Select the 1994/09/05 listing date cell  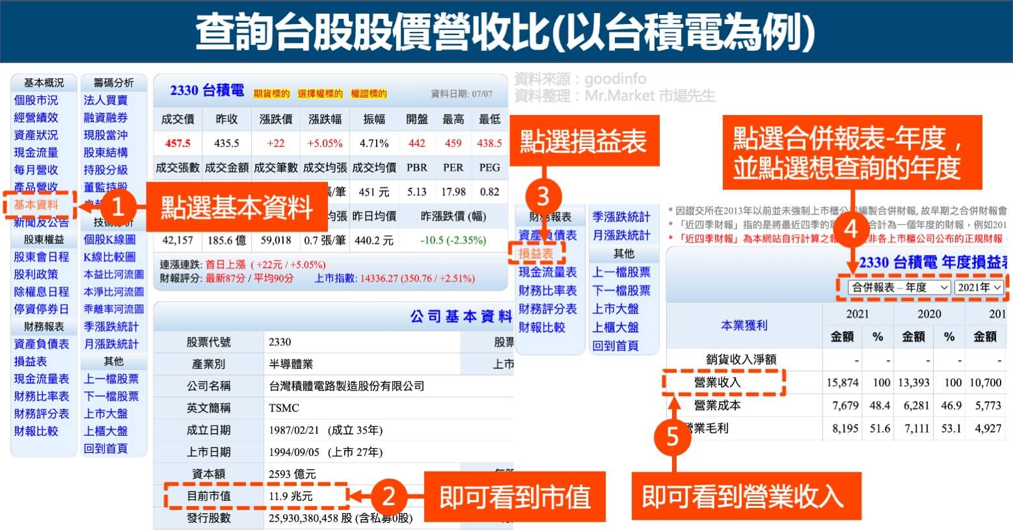click(326, 453)
